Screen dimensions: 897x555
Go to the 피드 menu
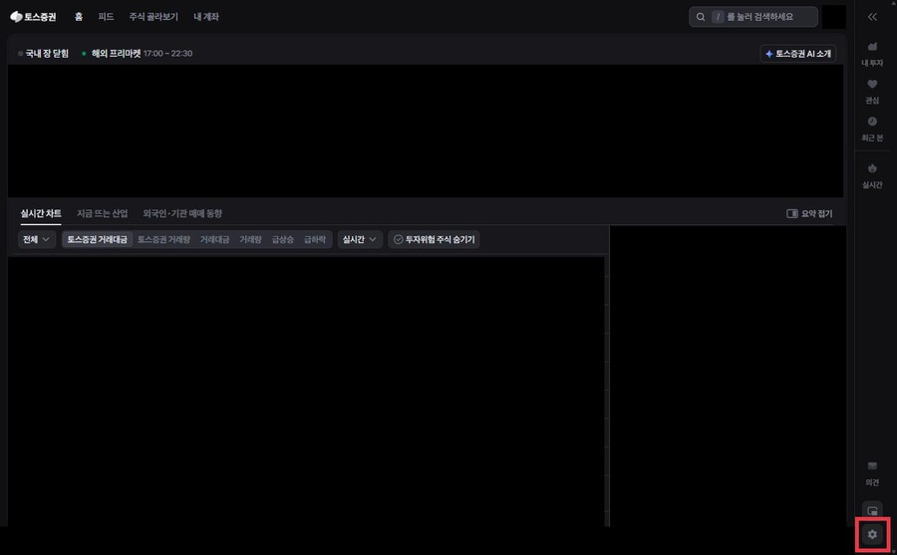tap(106, 17)
